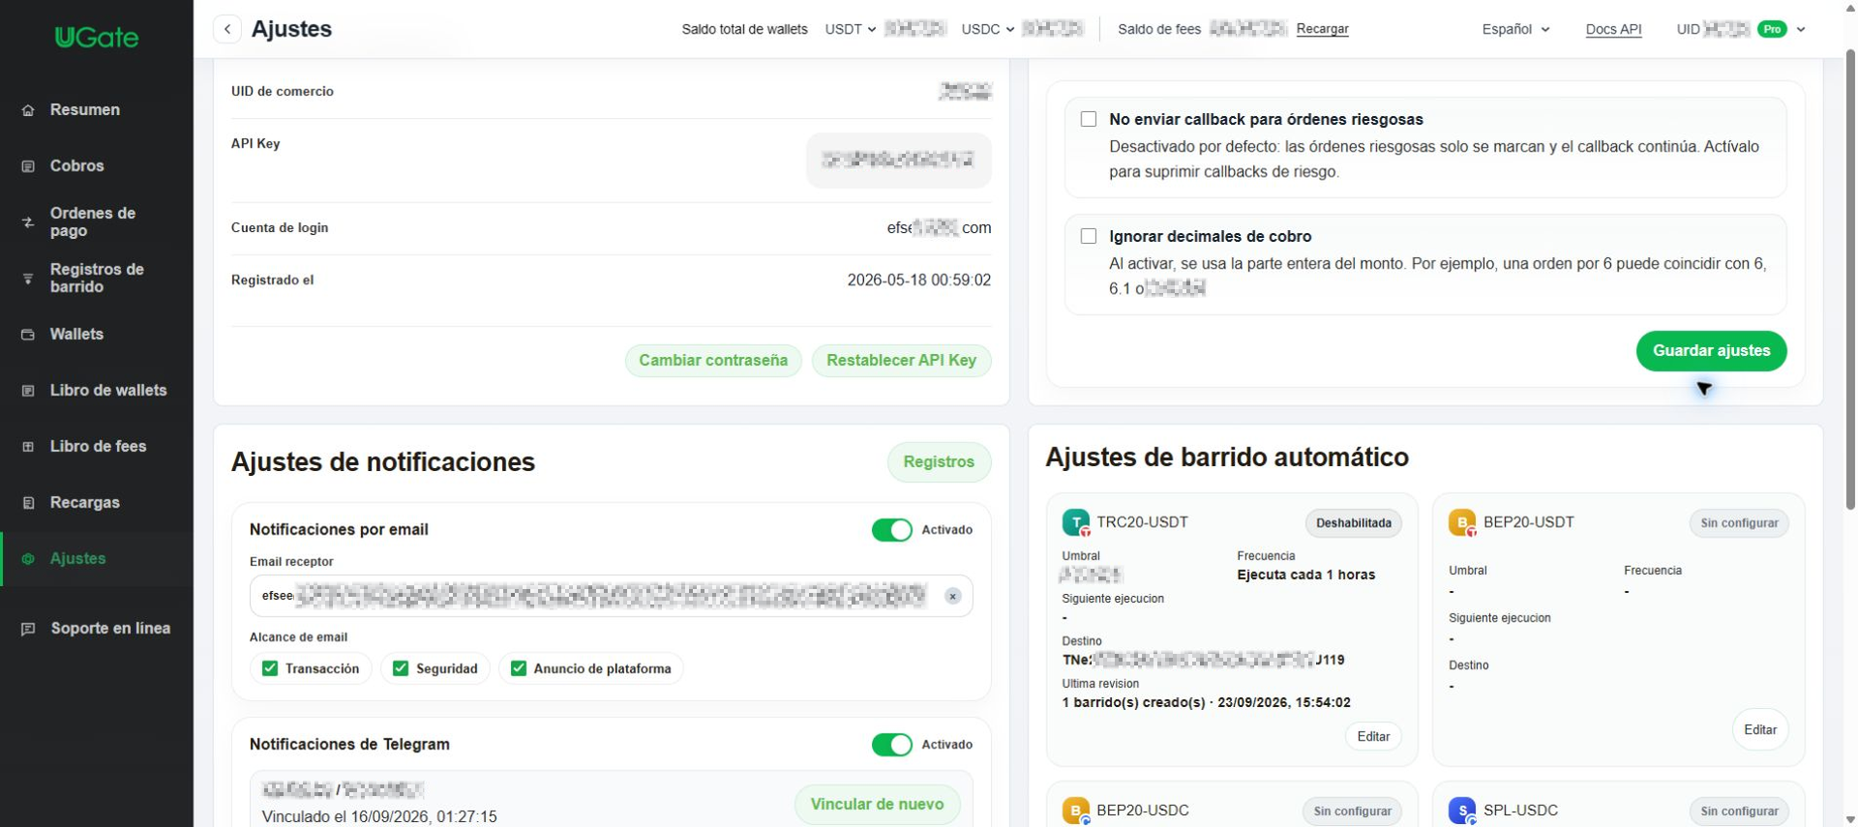Click the page vertical scrollbar

click(1850, 281)
